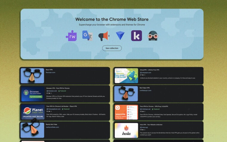Click the 'Really Not Fake' title

[51, 124]
